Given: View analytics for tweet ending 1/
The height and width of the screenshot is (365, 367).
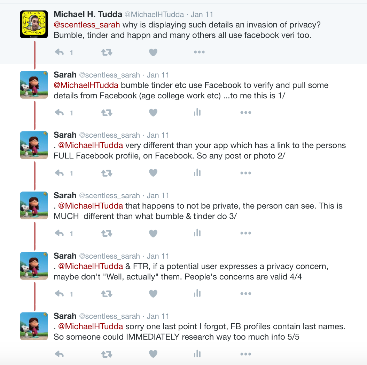Looking at the screenshot, I should [x=197, y=112].
